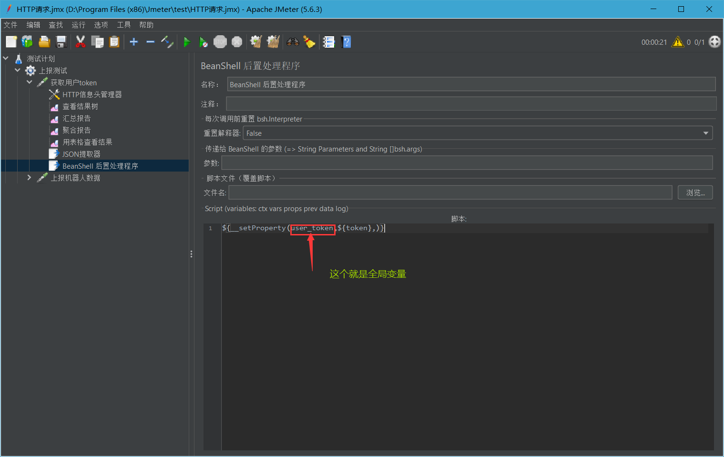Image resolution: width=724 pixels, height=457 pixels.
Task: Select JSON提取器 in the tree
Action: [81, 154]
